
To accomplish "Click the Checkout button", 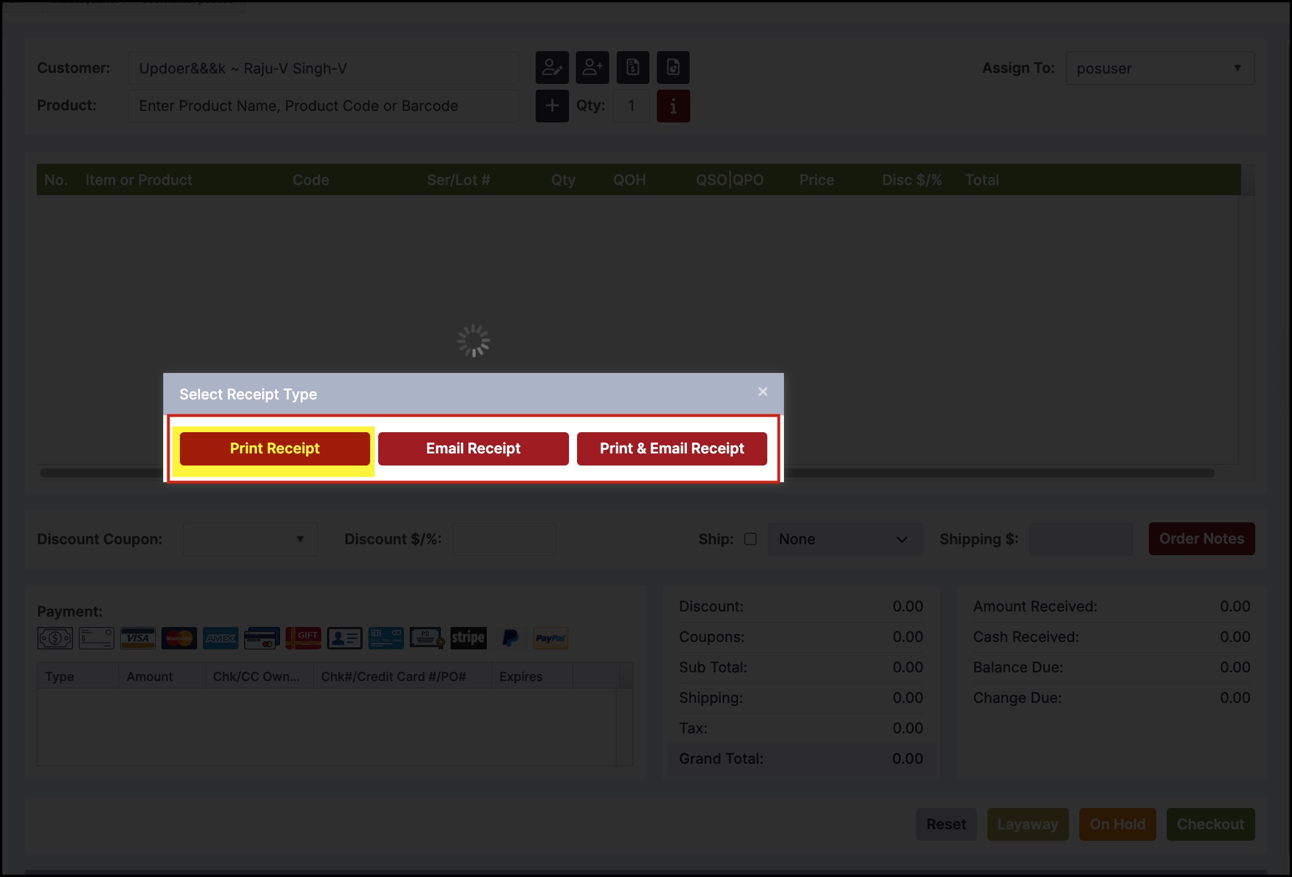I will click(1210, 824).
